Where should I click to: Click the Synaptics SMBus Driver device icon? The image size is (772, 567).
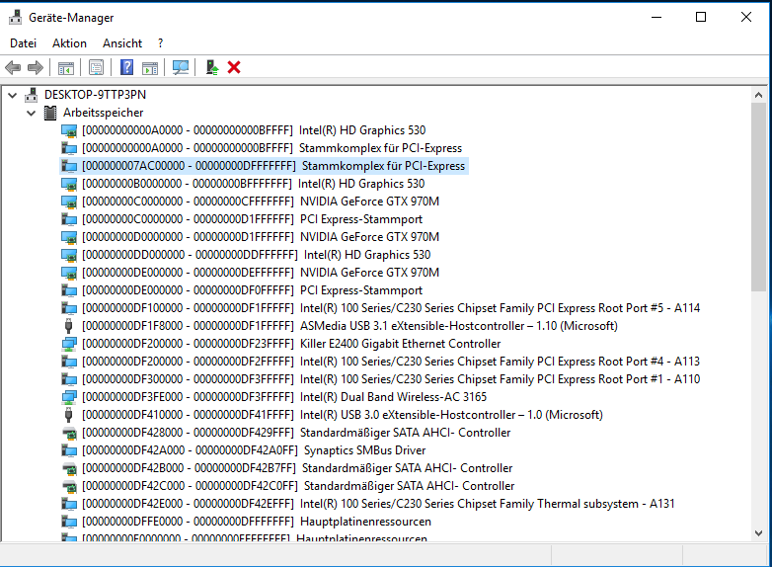[69, 450]
